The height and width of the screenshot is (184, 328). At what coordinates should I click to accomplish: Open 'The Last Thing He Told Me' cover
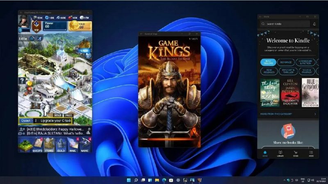[270, 93]
